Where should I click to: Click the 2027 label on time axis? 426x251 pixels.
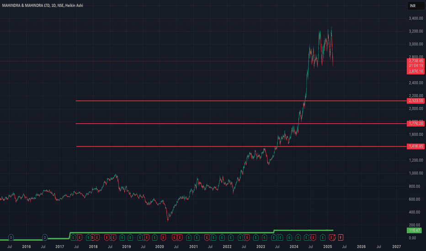point(396,246)
